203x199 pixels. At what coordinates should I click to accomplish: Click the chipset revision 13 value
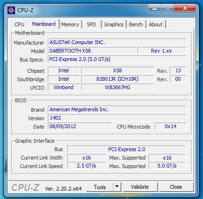click(178, 70)
